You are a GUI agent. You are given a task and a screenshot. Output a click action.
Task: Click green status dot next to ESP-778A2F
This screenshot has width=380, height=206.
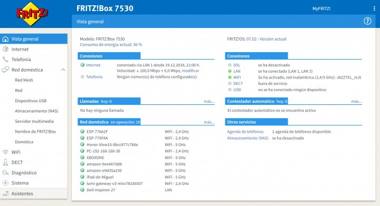pos(82,132)
